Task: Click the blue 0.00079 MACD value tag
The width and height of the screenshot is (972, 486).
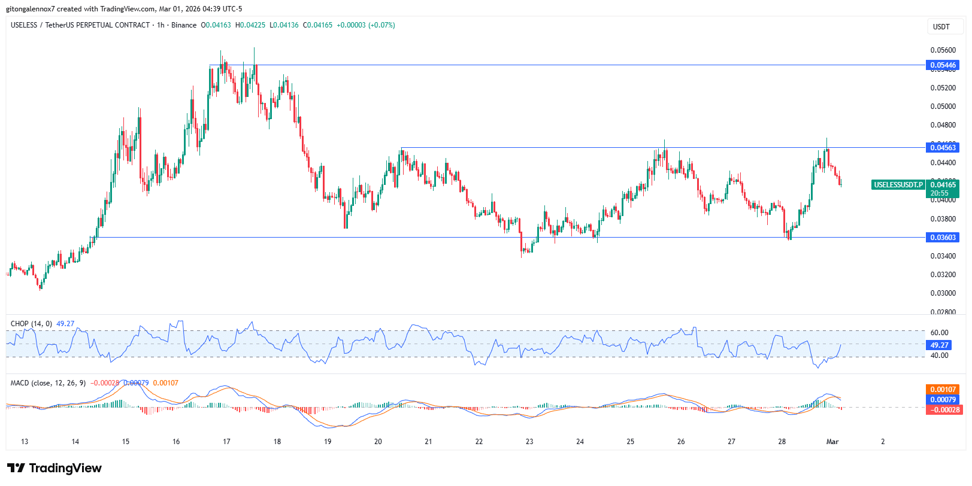Action: pyautogui.click(x=943, y=400)
